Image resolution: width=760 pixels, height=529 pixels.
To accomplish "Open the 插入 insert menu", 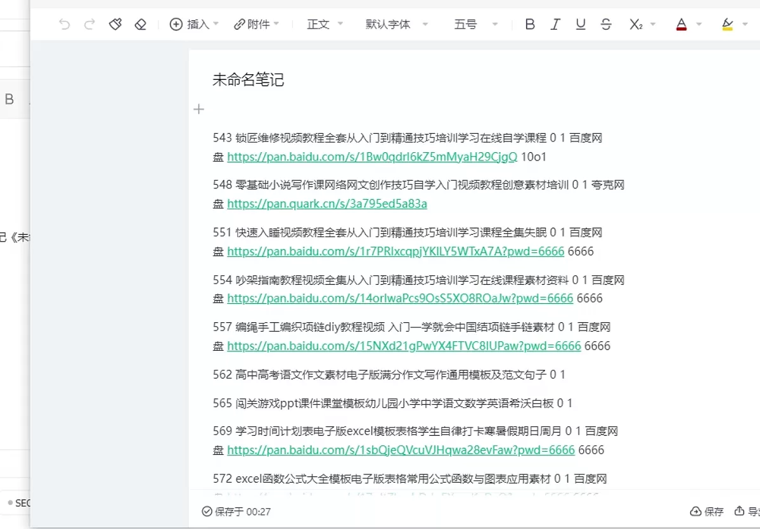I will pyautogui.click(x=195, y=24).
